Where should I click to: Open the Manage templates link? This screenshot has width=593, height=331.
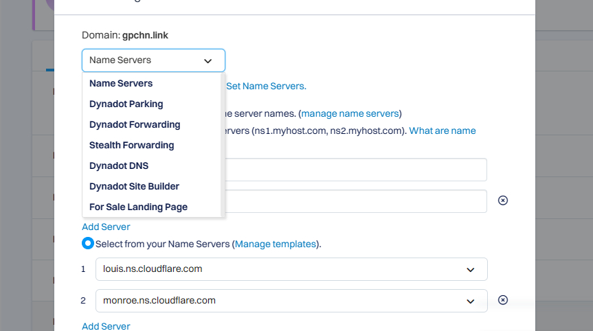(276, 244)
